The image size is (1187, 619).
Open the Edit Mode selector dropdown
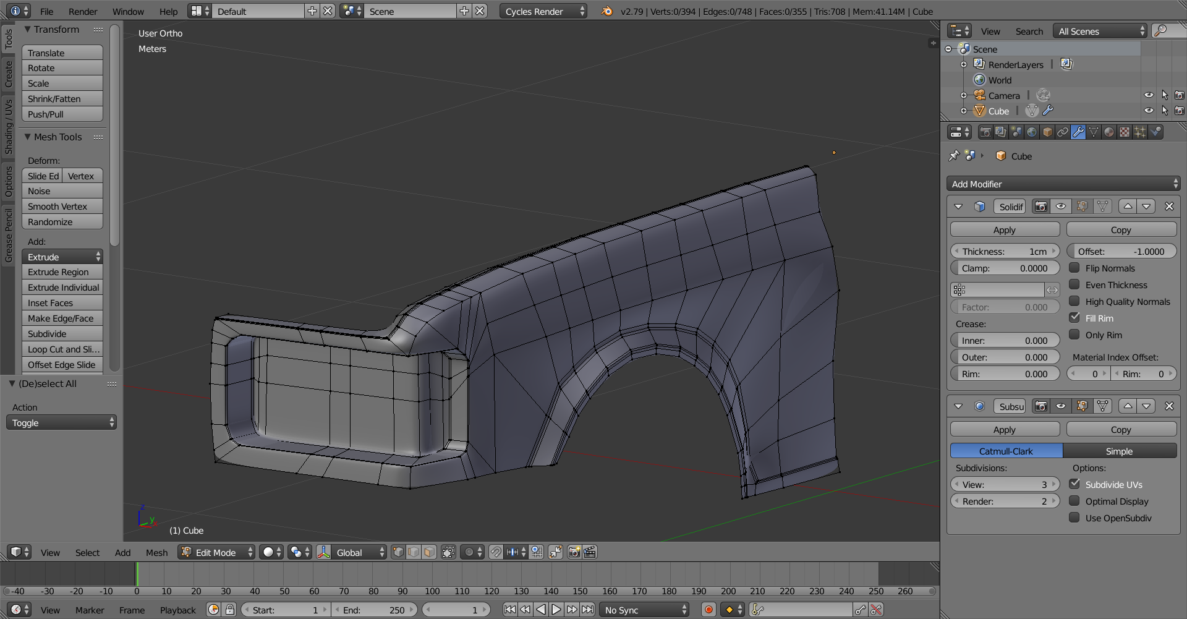[x=216, y=552]
